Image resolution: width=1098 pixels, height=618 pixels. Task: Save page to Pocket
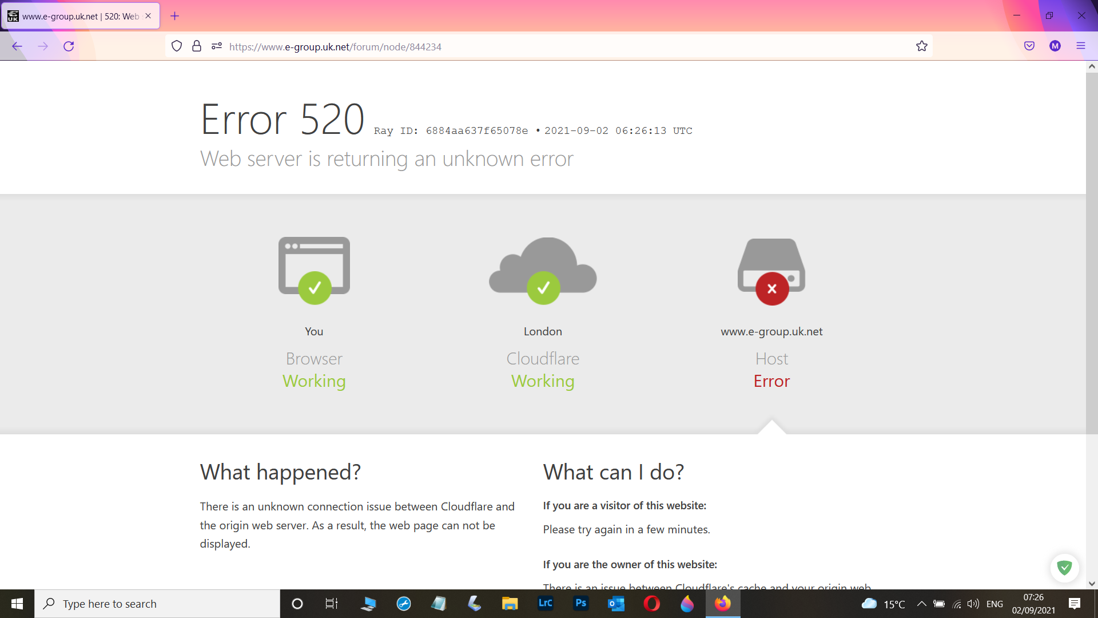coord(1029,46)
